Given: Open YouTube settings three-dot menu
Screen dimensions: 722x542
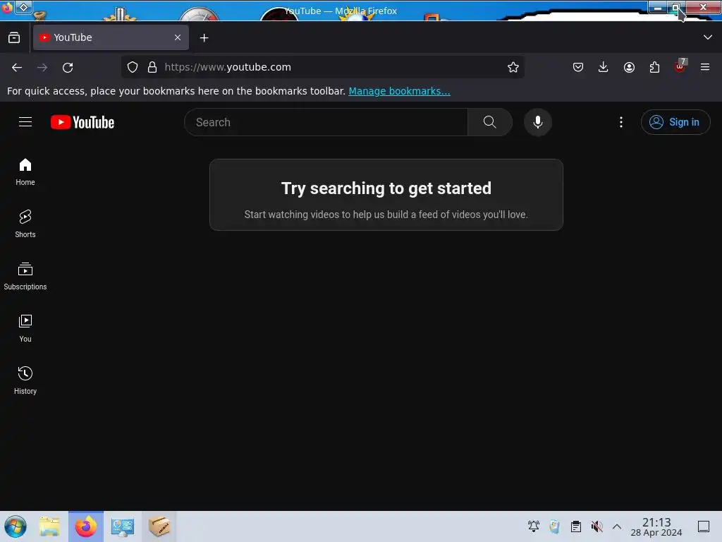Looking at the screenshot, I should coord(620,122).
